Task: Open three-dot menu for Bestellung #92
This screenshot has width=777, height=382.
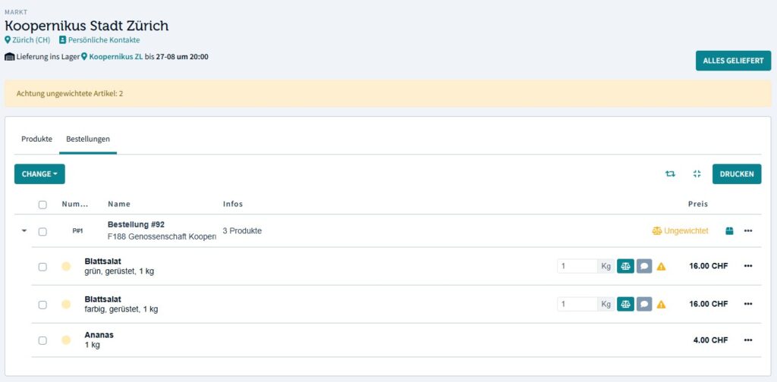Action: point(748,231)
